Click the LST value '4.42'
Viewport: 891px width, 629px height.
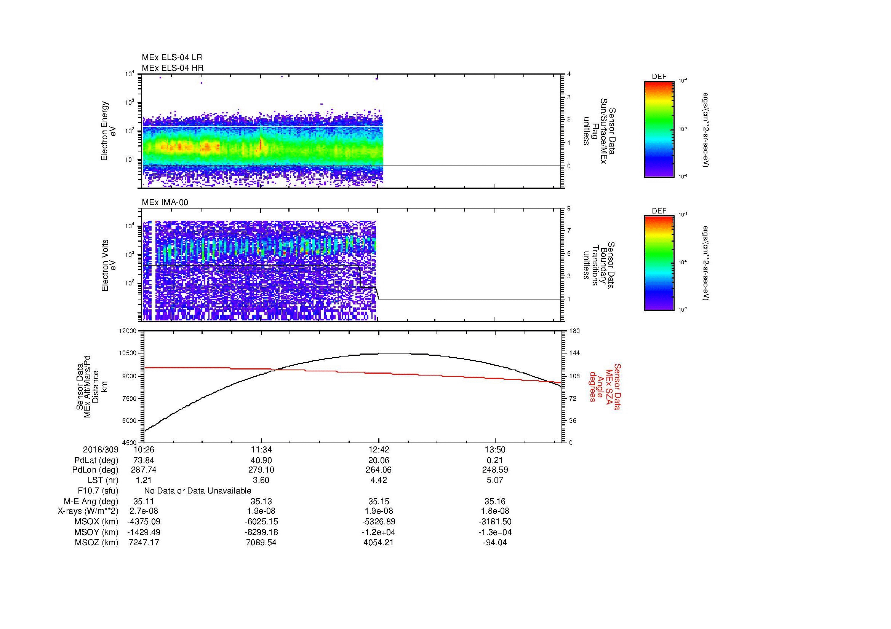[x=378, y=480]
